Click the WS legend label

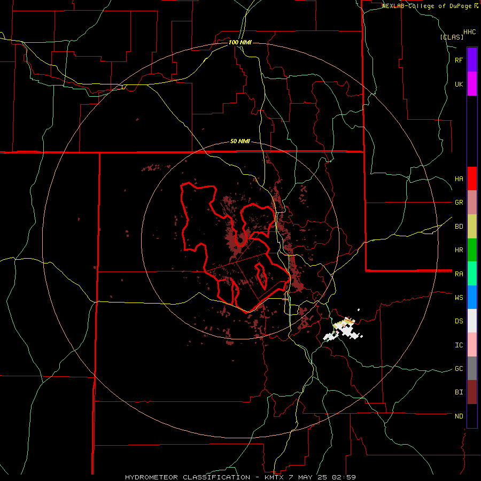459,298
